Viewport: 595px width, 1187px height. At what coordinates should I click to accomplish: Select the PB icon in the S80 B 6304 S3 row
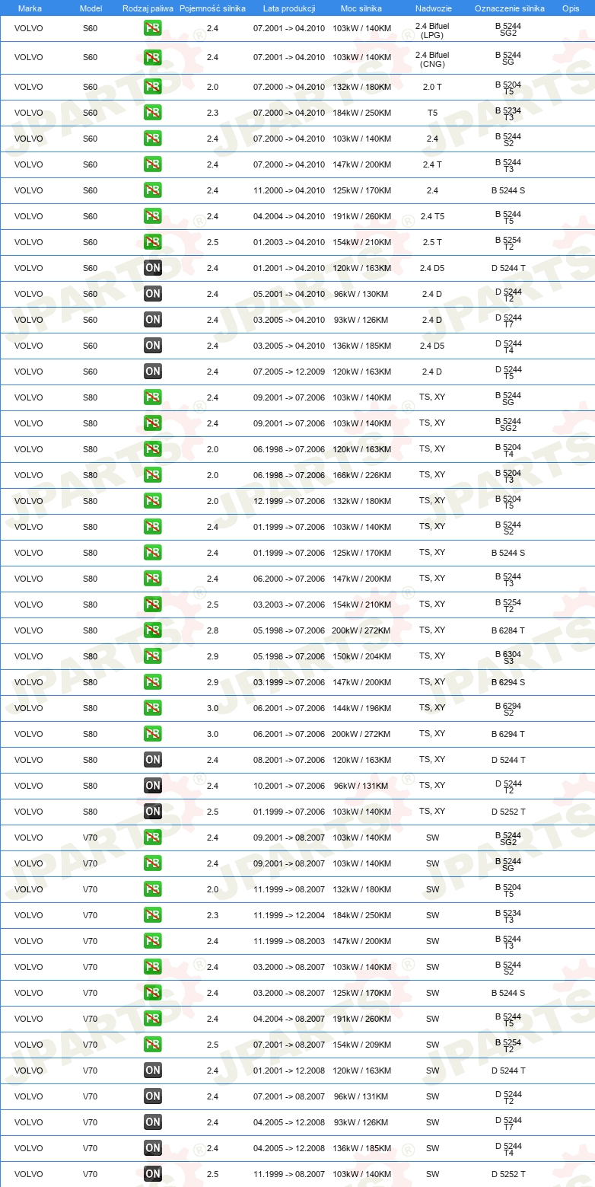click(153, 656)
